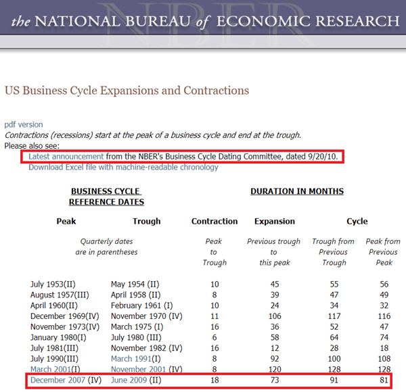
Task: Open the Latest announcement link
Action: point(66,156)
